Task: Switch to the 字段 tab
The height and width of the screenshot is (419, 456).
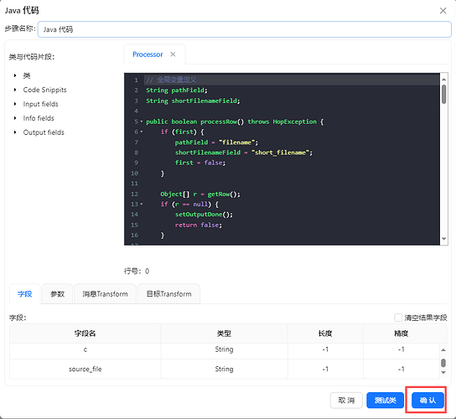Action: (24, 294)
